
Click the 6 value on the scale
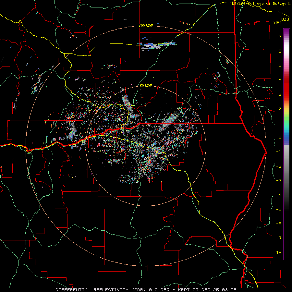(x=280, y=51)
